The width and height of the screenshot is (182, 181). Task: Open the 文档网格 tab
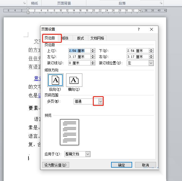(97, 38)
